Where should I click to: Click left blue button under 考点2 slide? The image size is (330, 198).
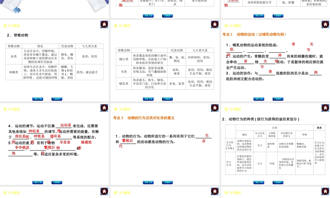click(x=259, y=99)
